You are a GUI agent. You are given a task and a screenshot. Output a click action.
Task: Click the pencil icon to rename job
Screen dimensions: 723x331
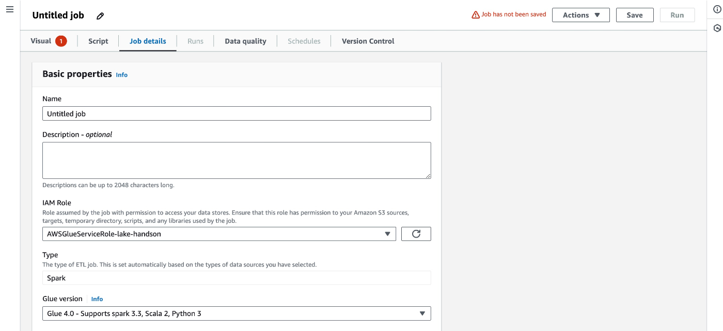click(x=100, y=15)
